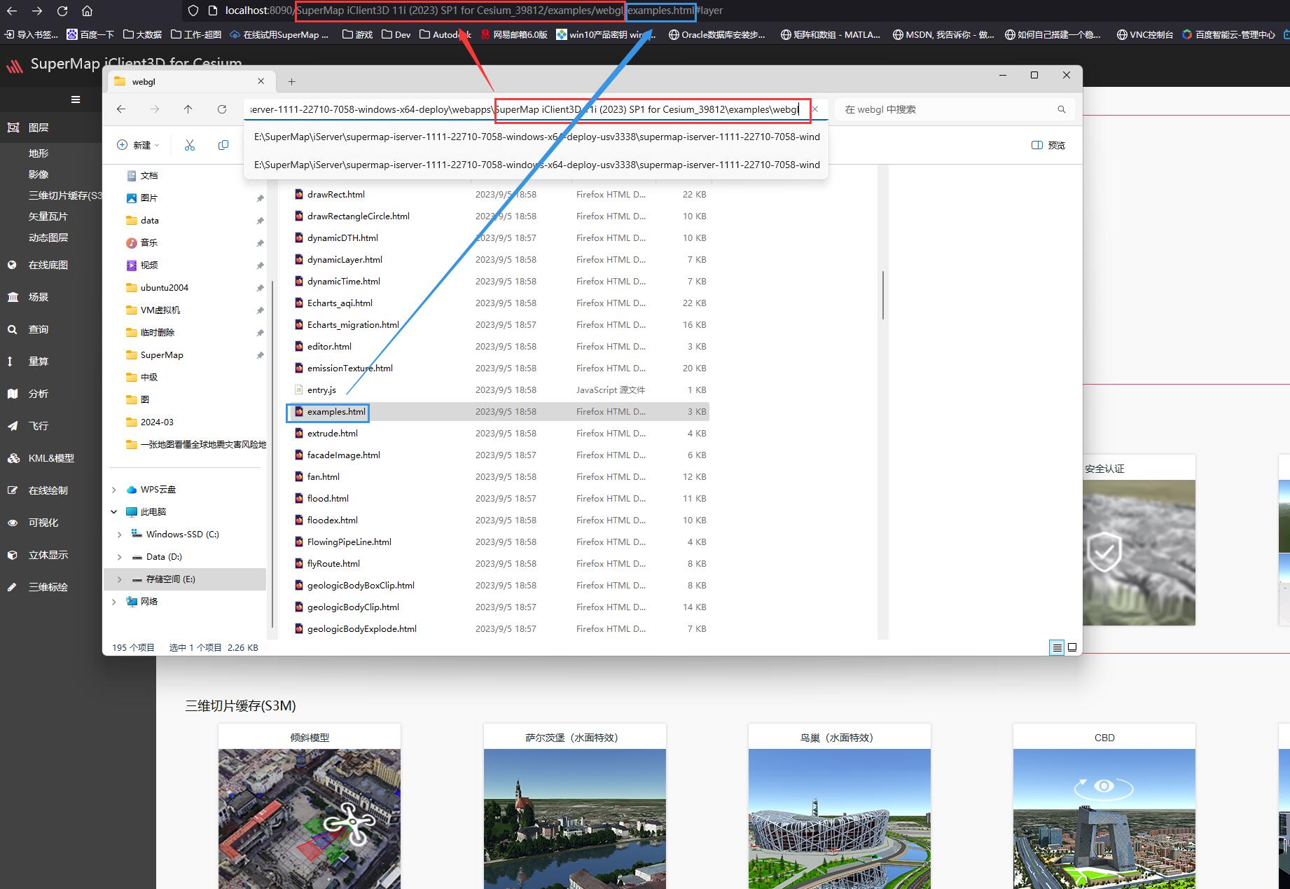Refresh the Explorer folder view
Screen dimensions: 1290x889
point(222,109)
